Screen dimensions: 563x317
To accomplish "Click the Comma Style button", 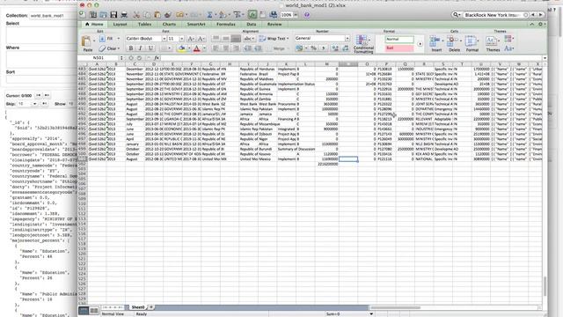I will [x=323, y=48].
